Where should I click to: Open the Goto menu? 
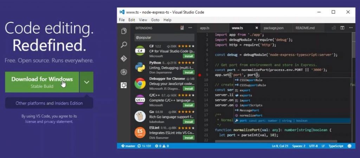[x=155, y=20]
